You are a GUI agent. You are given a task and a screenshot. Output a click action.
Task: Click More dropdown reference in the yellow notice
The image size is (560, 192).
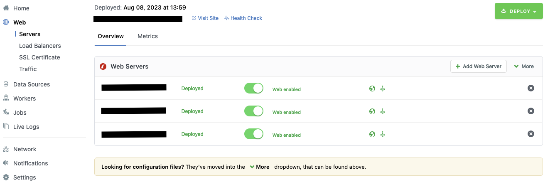260,167
